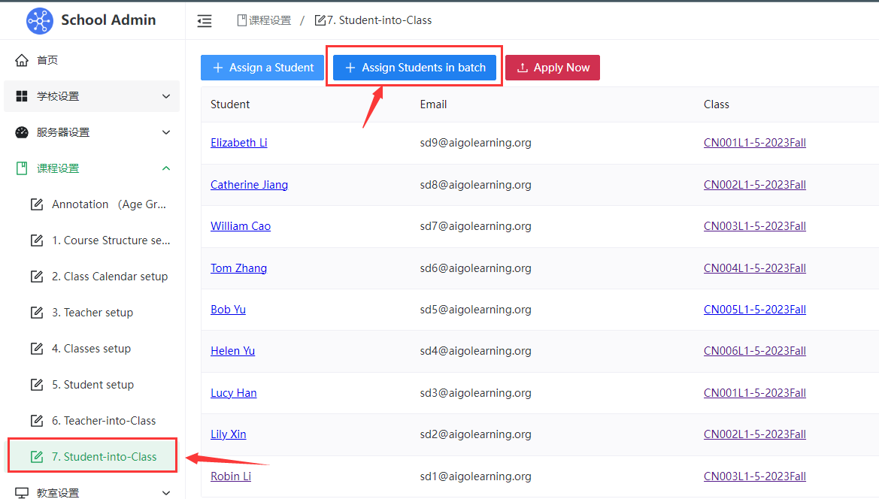879x499 pixels.
Task: Collapse the sidebar with the fold icon
Action: click(x=205, y=21)
